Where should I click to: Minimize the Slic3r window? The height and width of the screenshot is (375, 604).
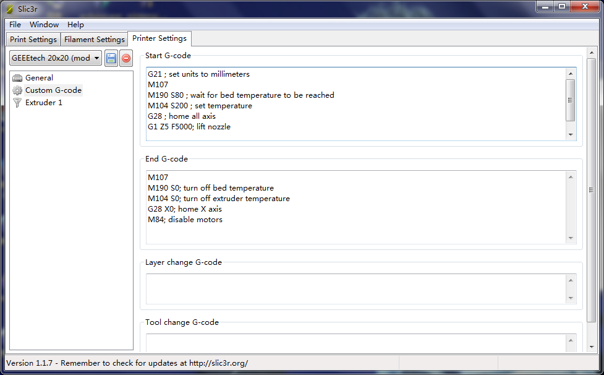click(x=545, y=7)
